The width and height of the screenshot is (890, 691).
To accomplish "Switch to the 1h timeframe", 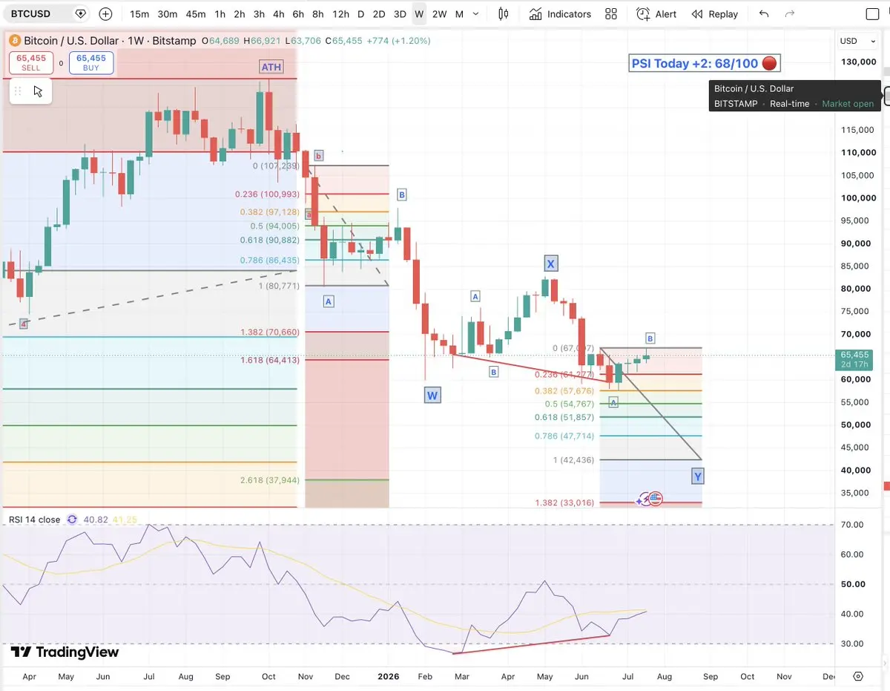I will (x=220, y=14).
